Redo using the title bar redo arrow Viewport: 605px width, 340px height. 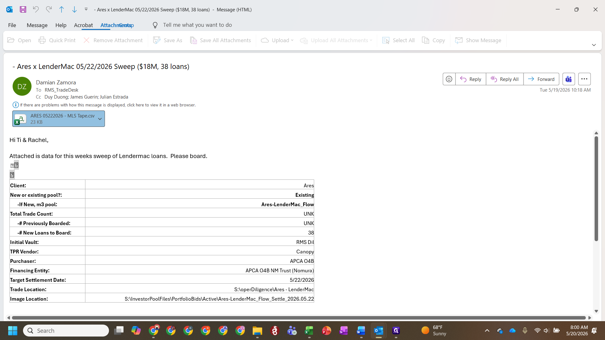(49, 9)
